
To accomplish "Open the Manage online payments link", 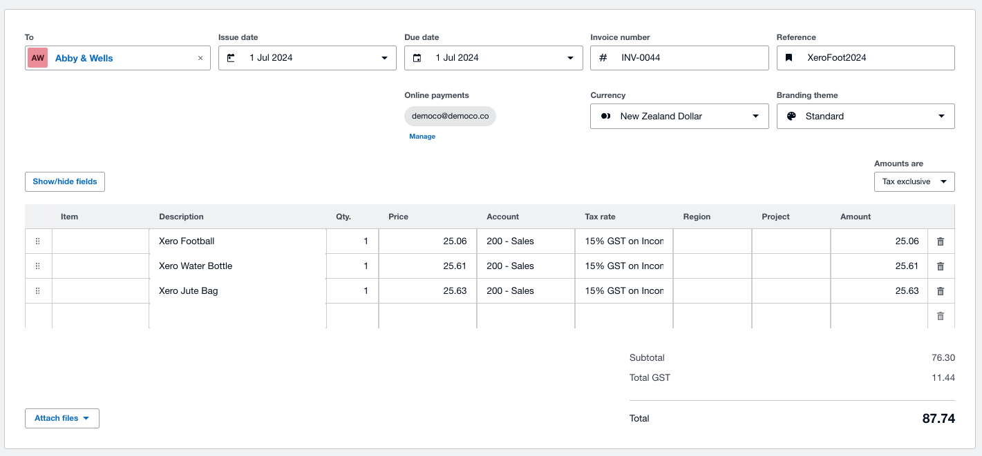I will (422, 136).
